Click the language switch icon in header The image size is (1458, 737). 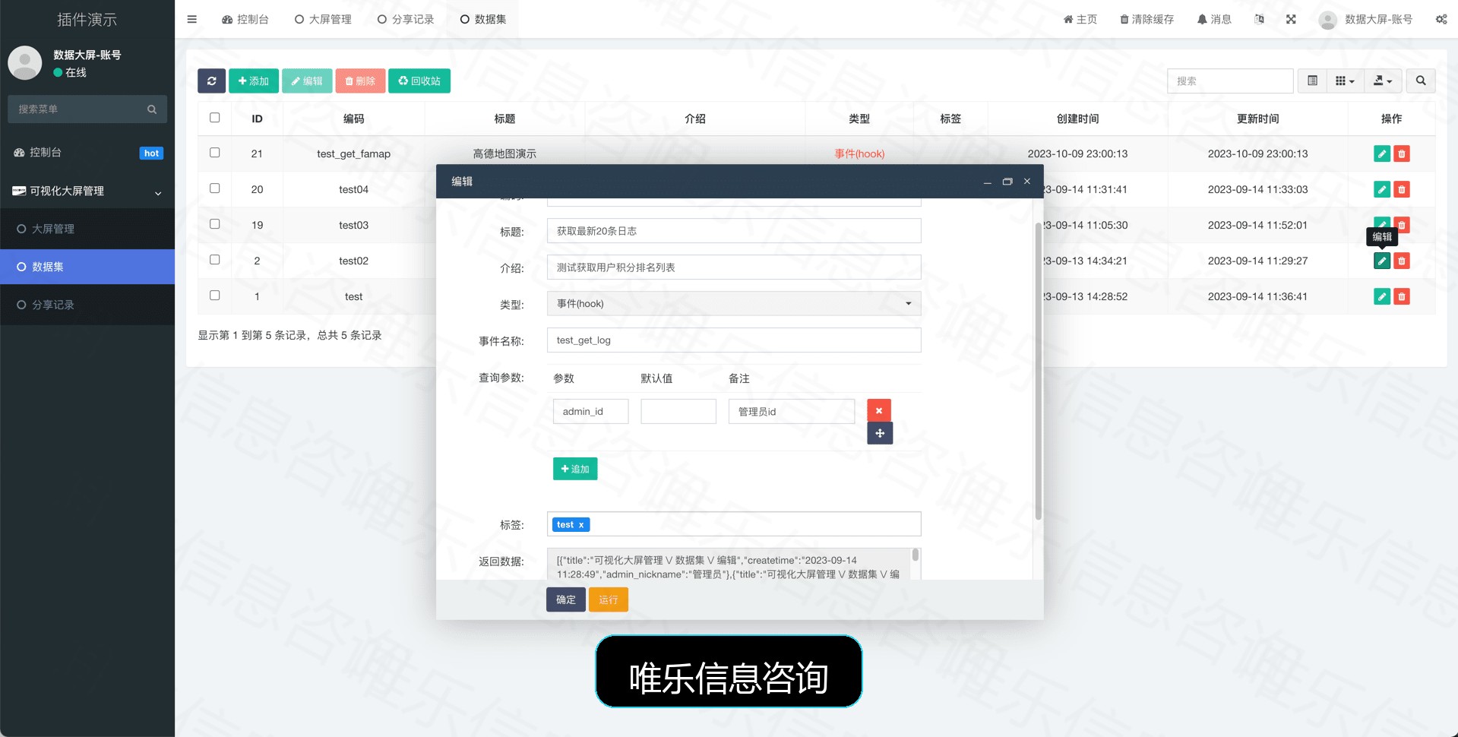[x=1259, y=19]
